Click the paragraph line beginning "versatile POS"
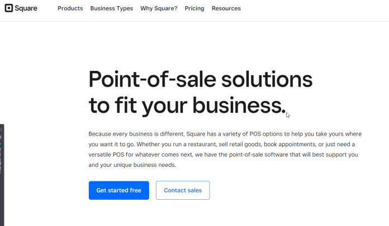The image size is (389, 226). coord(223,155)
